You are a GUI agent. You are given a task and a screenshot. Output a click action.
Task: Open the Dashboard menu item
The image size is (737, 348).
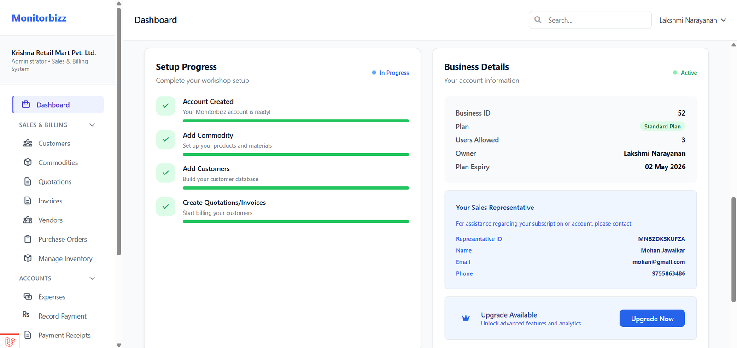(x=58, y=104)
